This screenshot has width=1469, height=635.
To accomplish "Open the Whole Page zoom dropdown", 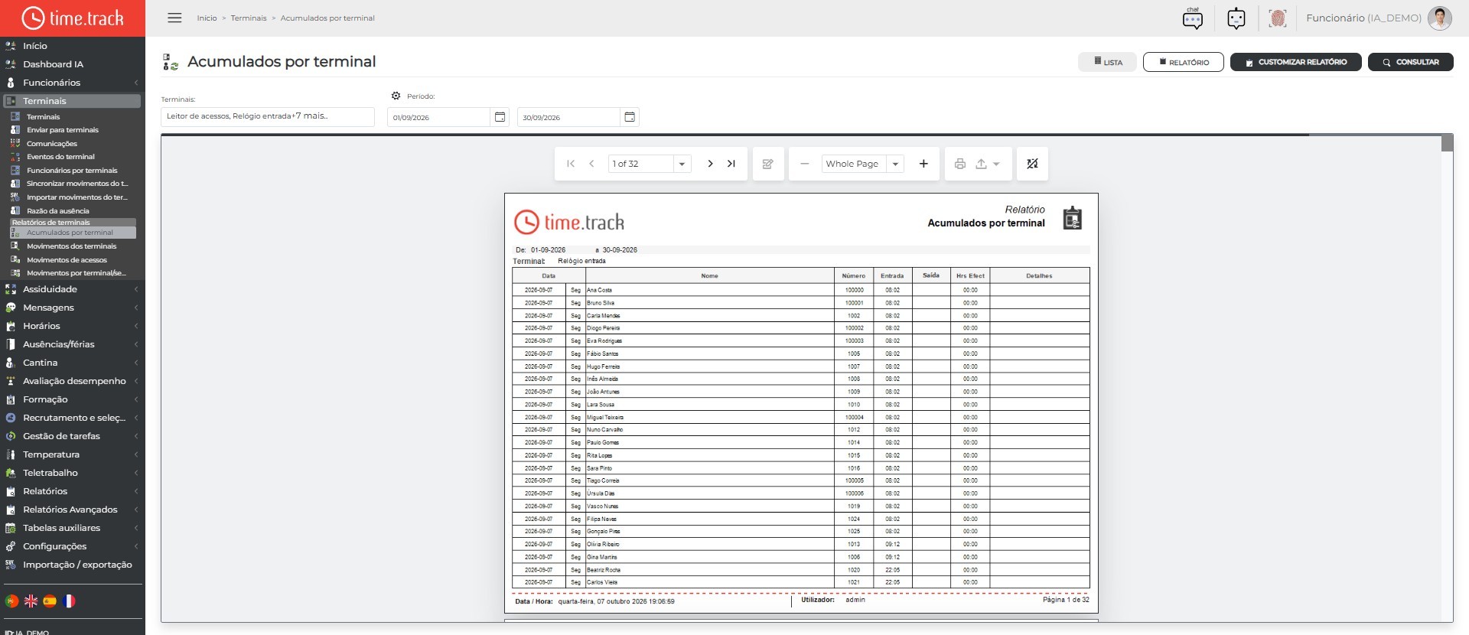I will tap(895, 164).
